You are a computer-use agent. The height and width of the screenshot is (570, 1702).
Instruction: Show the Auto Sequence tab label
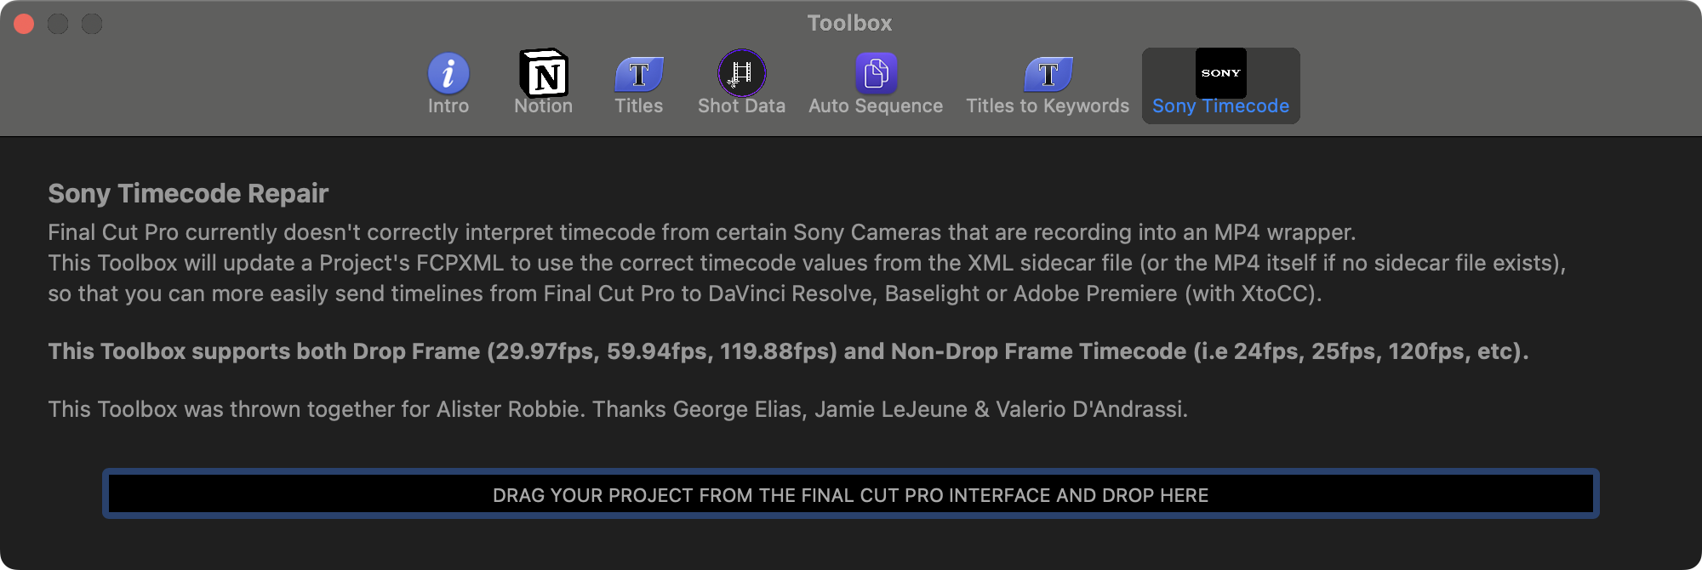click(876, 106)
